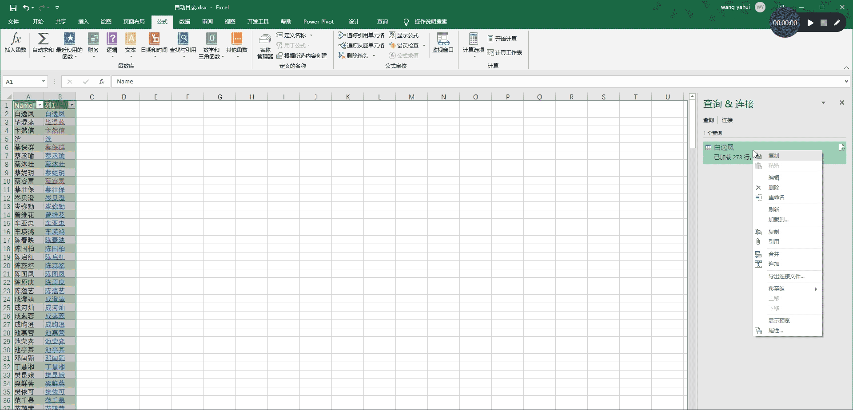Screen dimensions: 853x410
Task: Click the recorder pencil annotate icon
Action: pyautogui.click(x=837, y=23)
